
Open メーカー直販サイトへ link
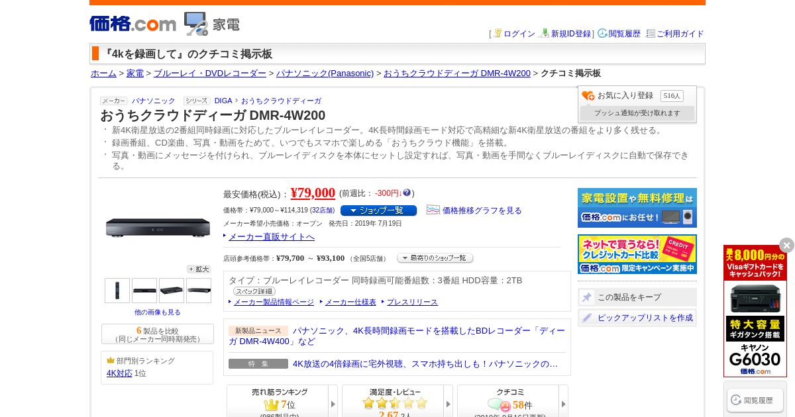tap(272, 236)
